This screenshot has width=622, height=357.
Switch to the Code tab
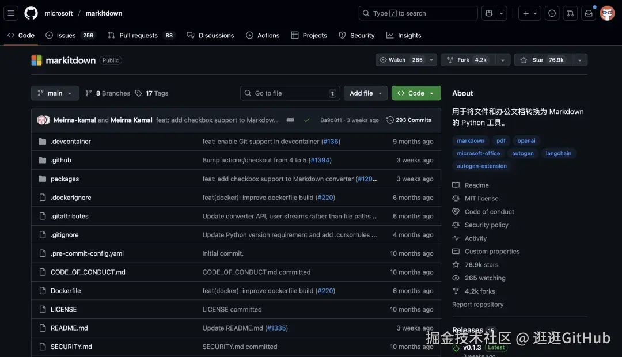click(21, 35)
